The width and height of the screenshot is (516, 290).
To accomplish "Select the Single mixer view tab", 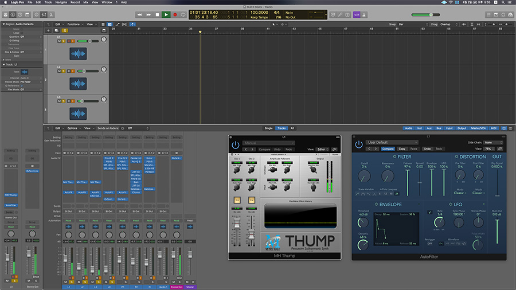I will click(x=268, y=128).
